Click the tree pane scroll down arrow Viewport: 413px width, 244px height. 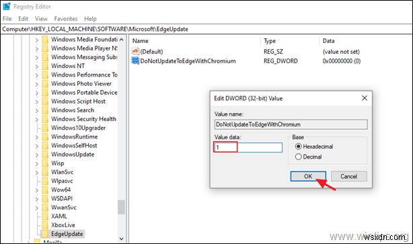(122, 239)
